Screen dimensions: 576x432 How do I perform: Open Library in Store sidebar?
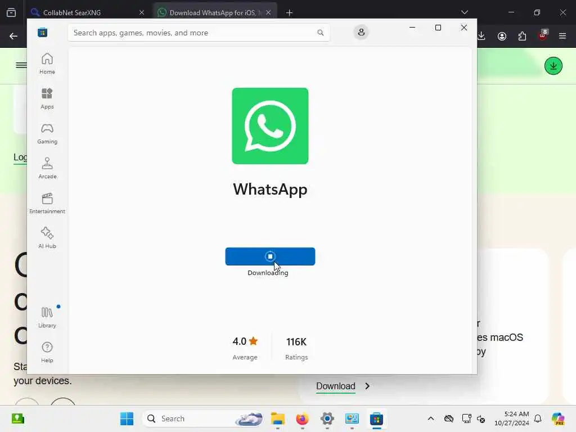coord(47,317)
